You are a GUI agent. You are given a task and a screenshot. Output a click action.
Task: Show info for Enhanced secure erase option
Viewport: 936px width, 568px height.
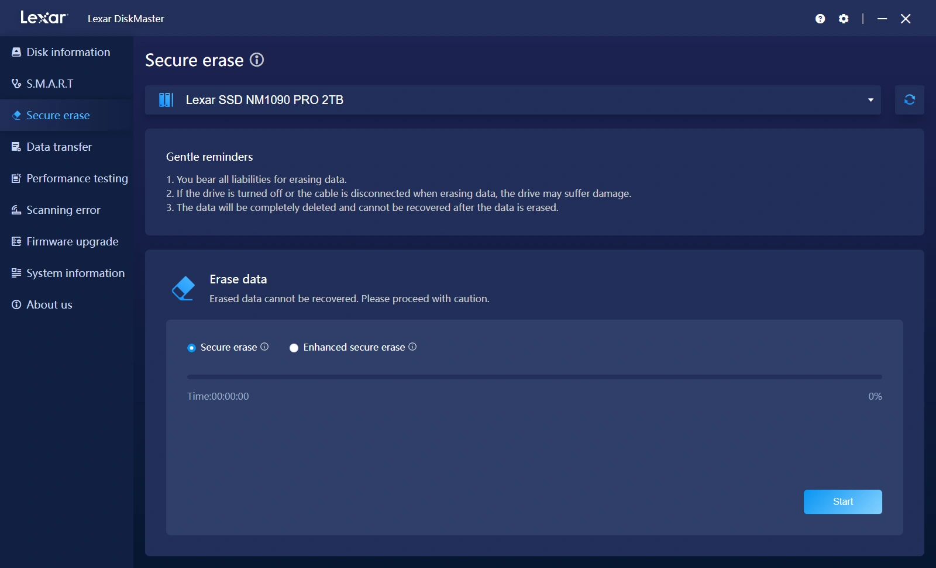pyautogui.click(x=412, y=347)
